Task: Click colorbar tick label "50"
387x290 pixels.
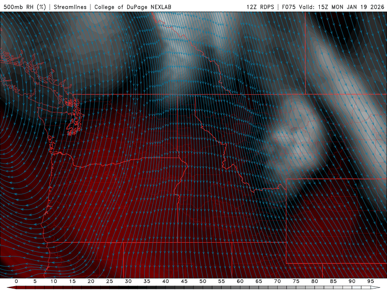Action: (203, 281)
